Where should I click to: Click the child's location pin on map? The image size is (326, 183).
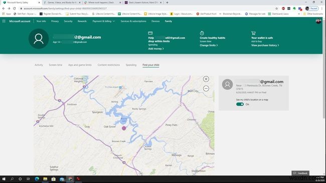point(124,128)
